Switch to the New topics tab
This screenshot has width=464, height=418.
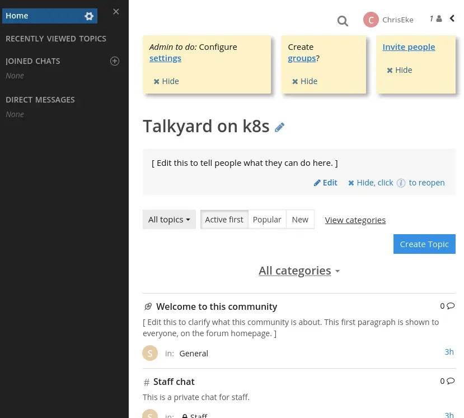[x=299, y=219]
